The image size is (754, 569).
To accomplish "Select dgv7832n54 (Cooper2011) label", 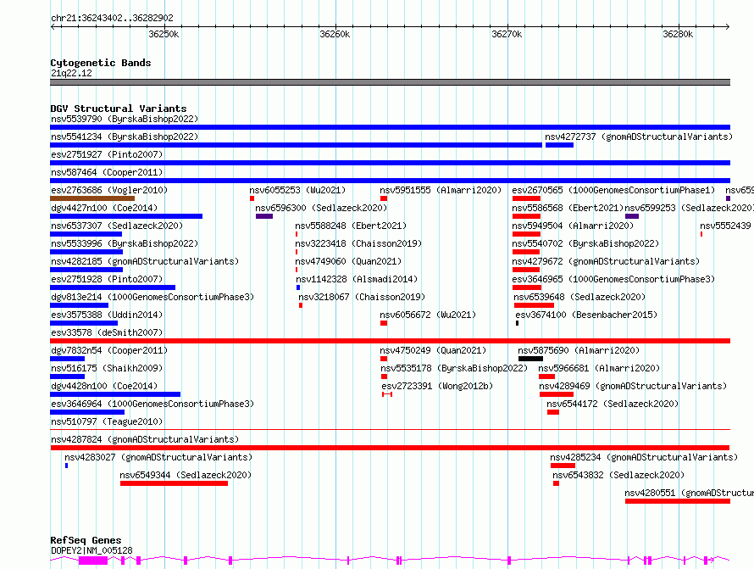I will point(109,350).
